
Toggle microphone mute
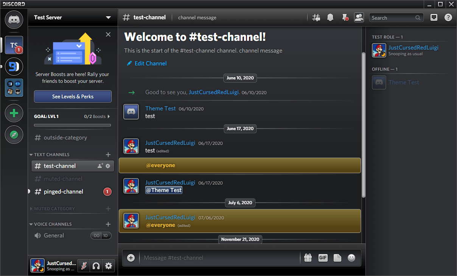click(x=84, y=266)
